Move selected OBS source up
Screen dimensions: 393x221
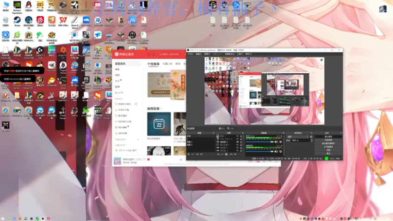click(x=231, y=154)
